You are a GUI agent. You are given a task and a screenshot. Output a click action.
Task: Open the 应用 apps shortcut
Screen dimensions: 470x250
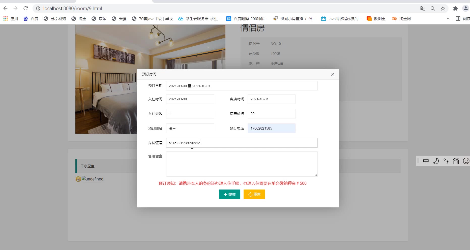click(x=11, y=19)
